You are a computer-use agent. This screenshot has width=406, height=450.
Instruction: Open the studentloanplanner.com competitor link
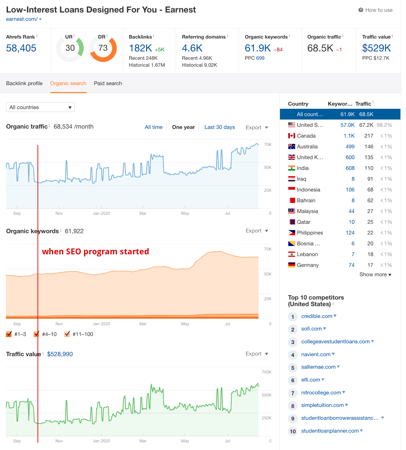coord(330,431)
